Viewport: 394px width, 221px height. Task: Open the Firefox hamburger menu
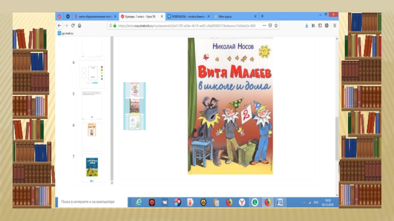tap(336, 25)
